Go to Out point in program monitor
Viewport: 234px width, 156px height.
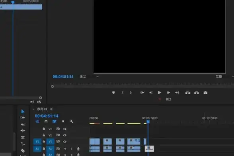(177, 93)
